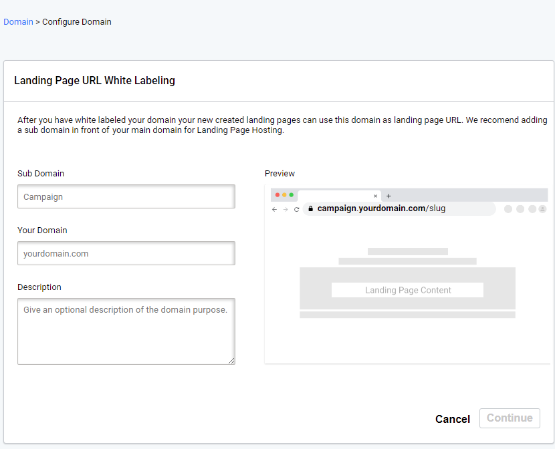This screenshot has width=555, height=449.
Task: Click the yellow dot in the preview window
Action: pyautogui.click(x=284, y=195)
